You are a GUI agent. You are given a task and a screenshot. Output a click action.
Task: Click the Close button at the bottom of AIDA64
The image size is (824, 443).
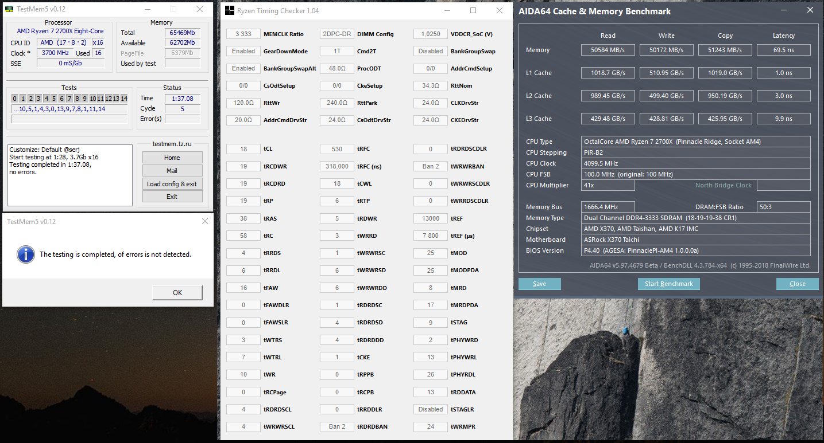(798, 284)
